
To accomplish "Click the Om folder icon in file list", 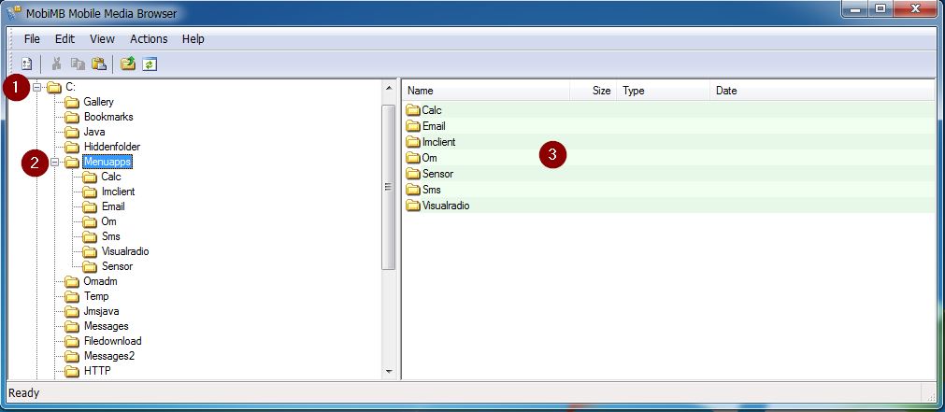I will [x=413, y=158].
